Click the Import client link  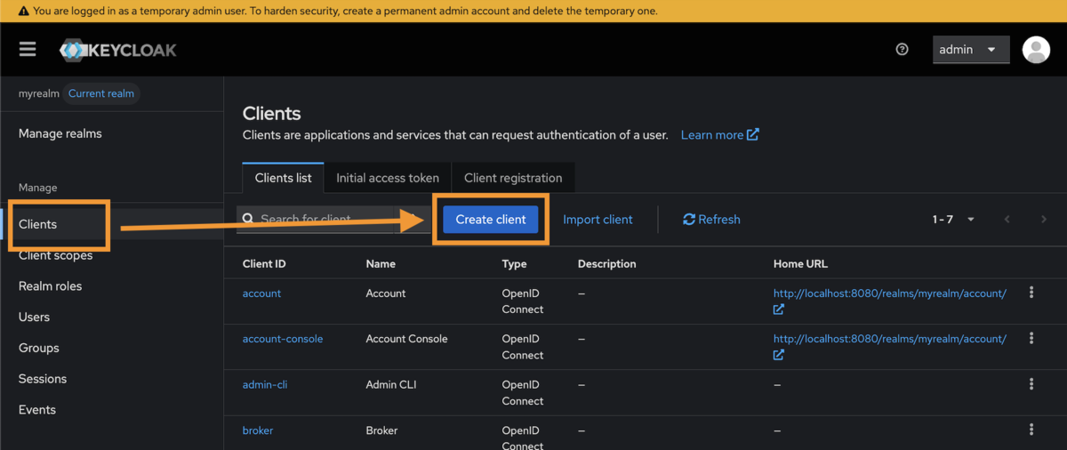598,220
